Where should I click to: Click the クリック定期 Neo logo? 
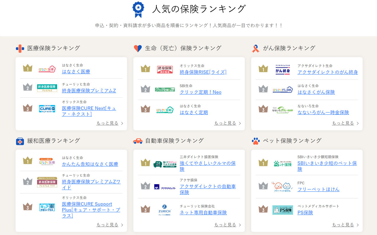165,90
